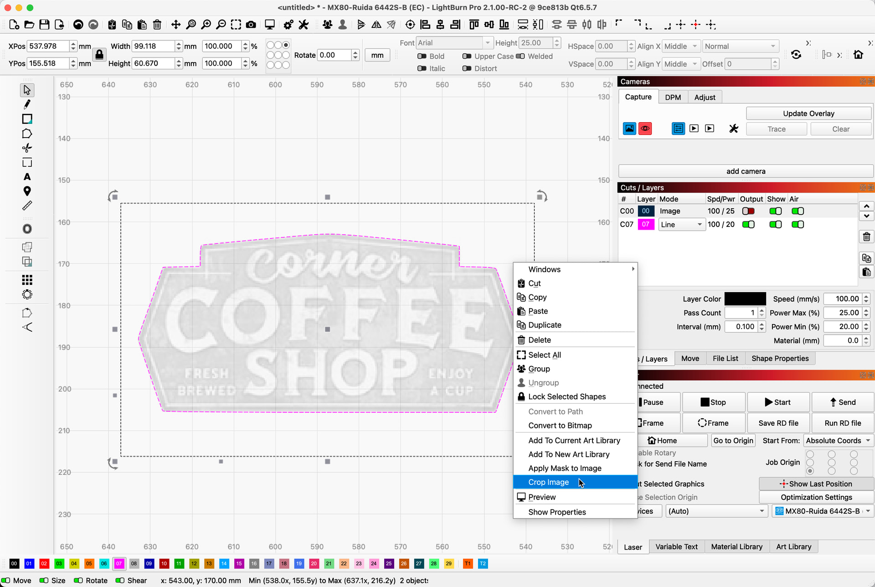875x587 pixels.
Task: Click the Preview monitor toolbar icon
Action: pos(270,25)
